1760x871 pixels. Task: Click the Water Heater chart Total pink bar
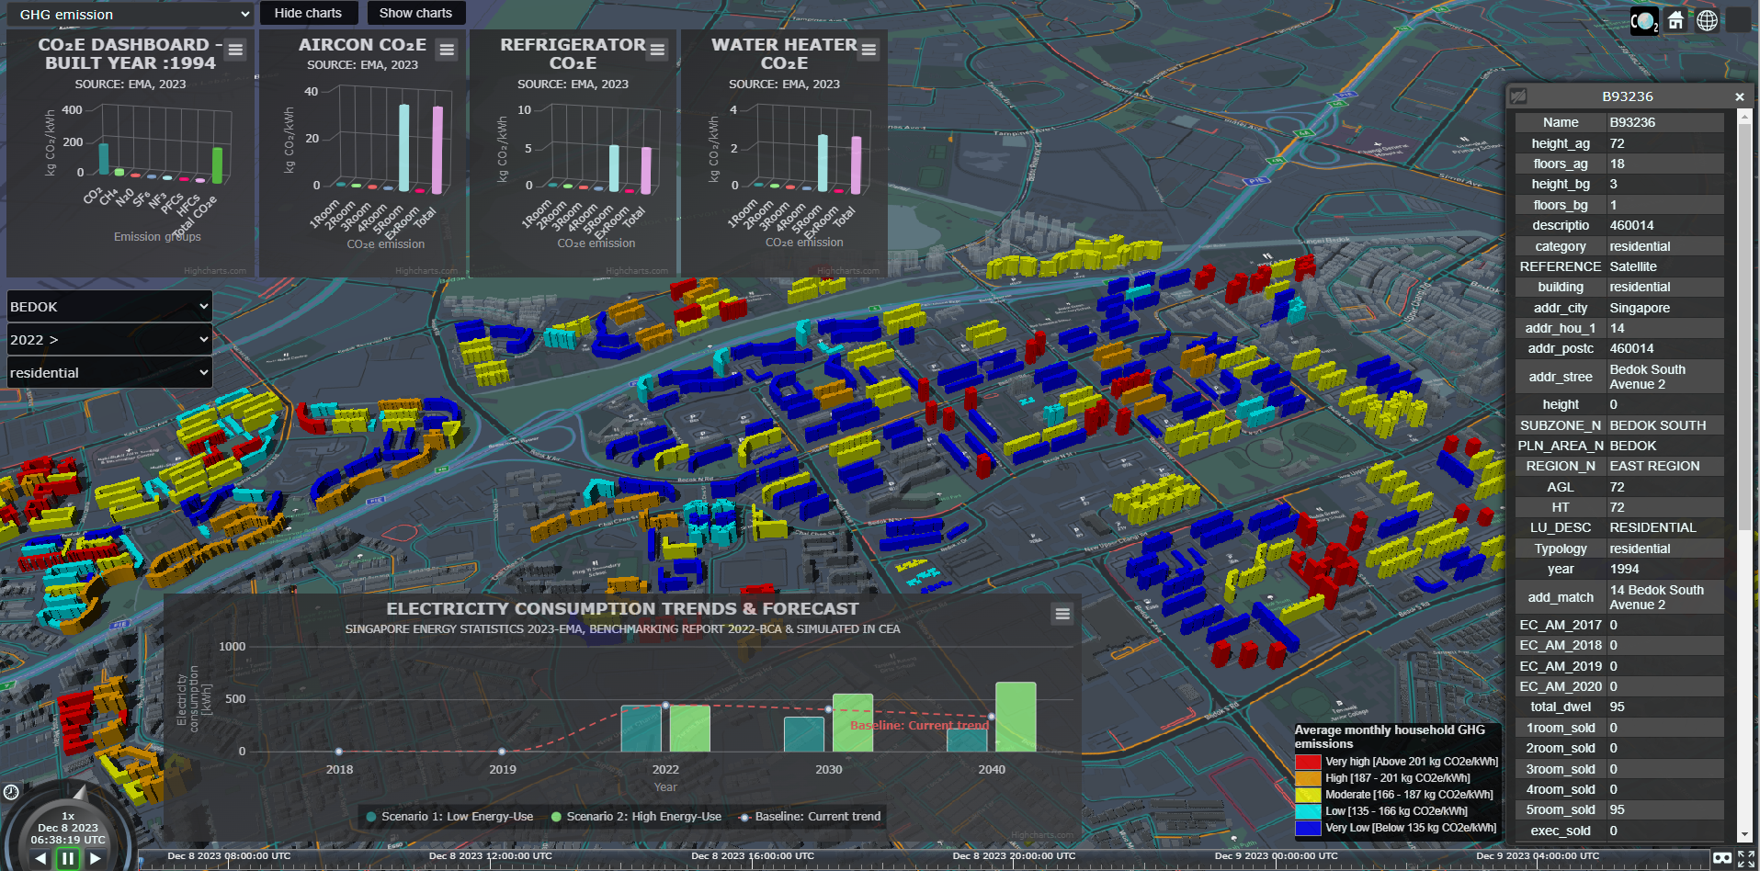pos(857,165)
